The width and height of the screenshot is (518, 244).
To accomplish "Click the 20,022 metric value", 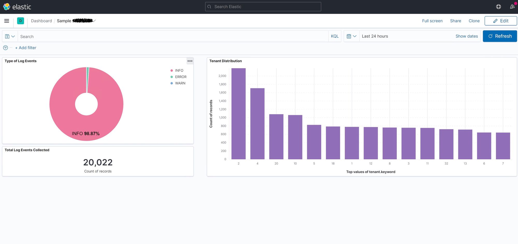I will coord(98,162).
